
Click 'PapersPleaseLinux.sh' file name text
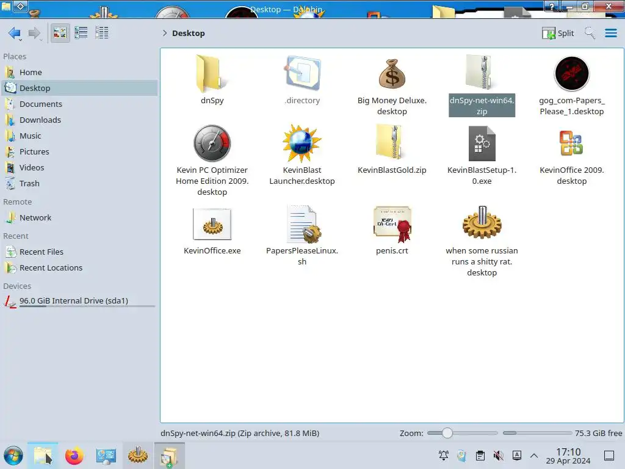[x=302, y=256]
